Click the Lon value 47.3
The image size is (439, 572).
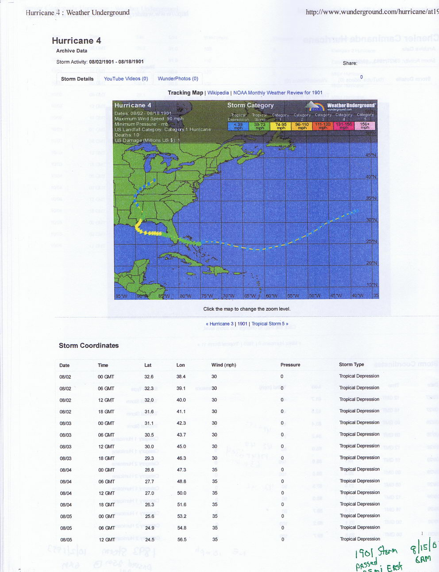tap(181, 470)
